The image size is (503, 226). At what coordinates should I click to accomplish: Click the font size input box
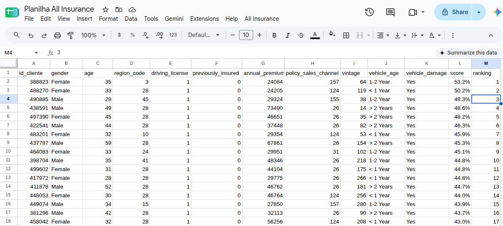pos(246,35)
